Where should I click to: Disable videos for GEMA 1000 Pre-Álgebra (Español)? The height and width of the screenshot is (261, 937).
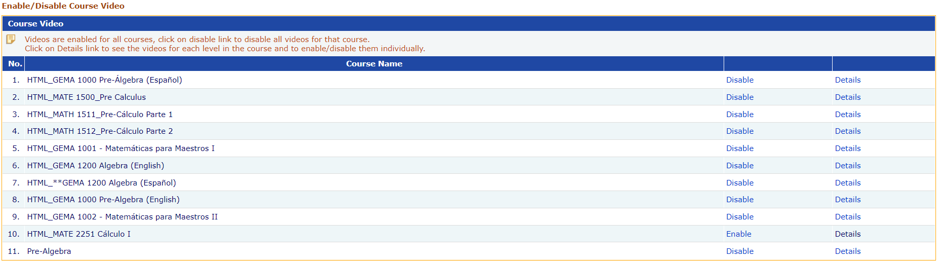coord(739,80)
